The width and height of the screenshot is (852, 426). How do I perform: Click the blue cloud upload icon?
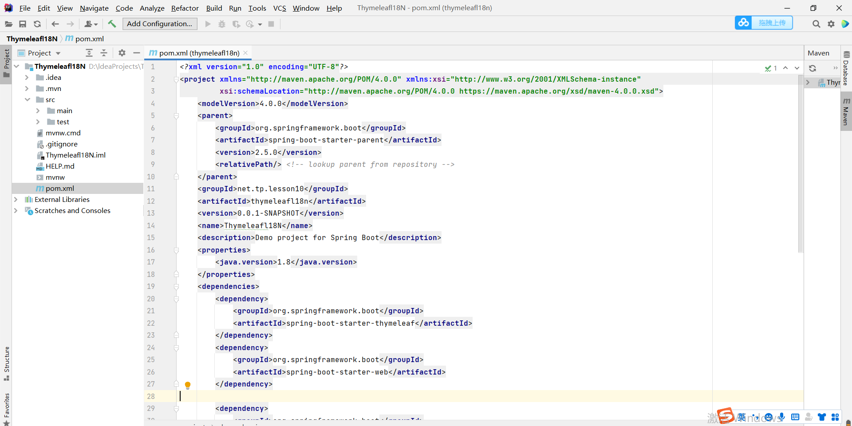743,23
